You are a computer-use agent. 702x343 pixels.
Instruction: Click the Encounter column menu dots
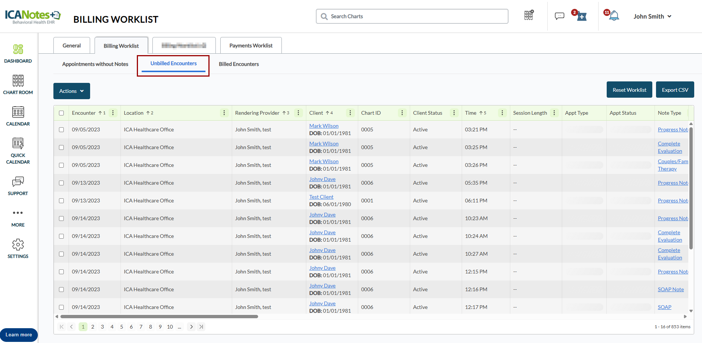[113, 113]
